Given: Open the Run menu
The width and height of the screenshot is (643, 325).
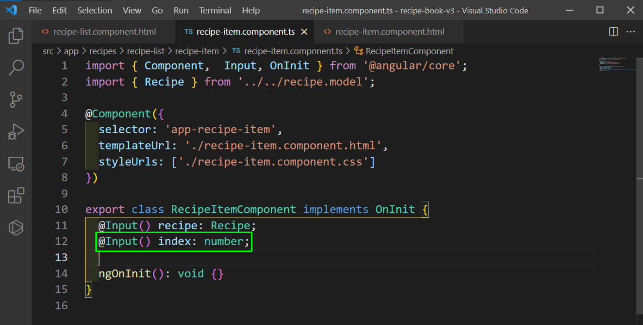Looking at the screenshot, I should 181,10.
